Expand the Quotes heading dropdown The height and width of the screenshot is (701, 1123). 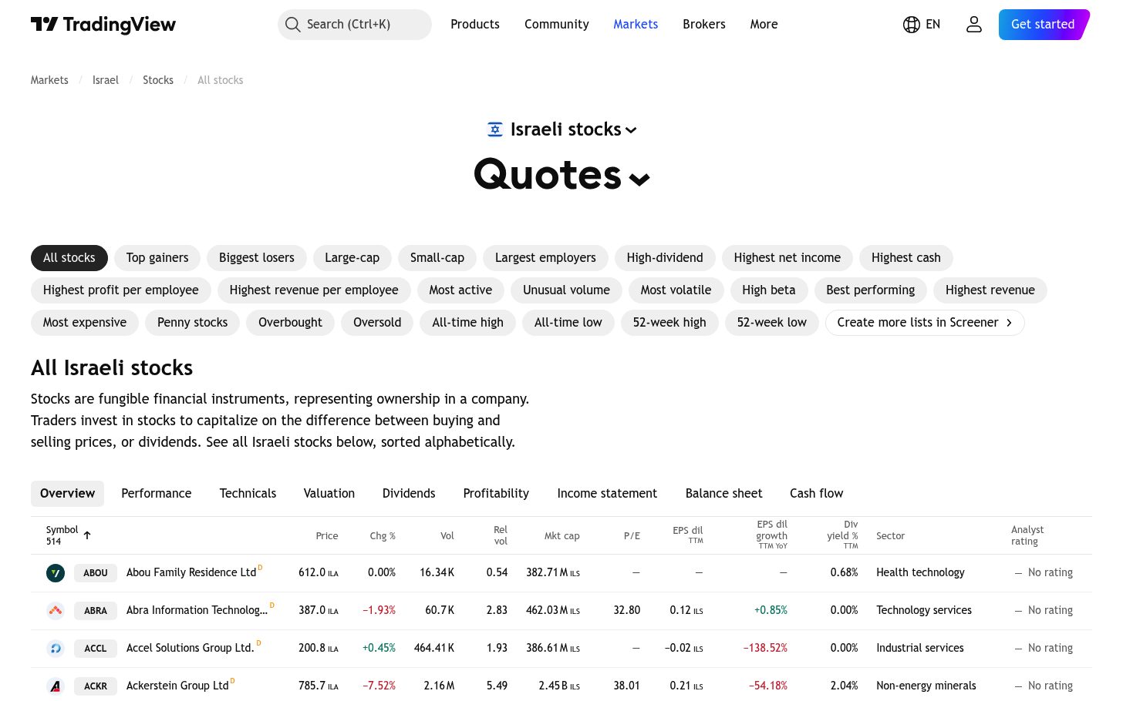[x=639, y=179]
